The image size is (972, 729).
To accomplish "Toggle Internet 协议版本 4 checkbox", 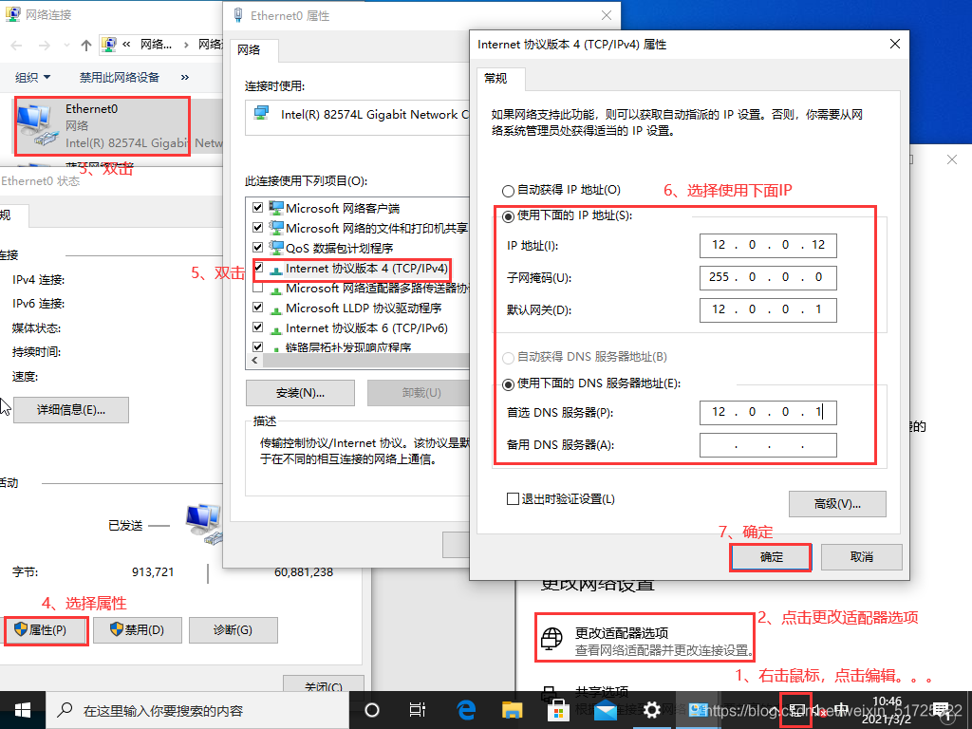I will point(258,268).
